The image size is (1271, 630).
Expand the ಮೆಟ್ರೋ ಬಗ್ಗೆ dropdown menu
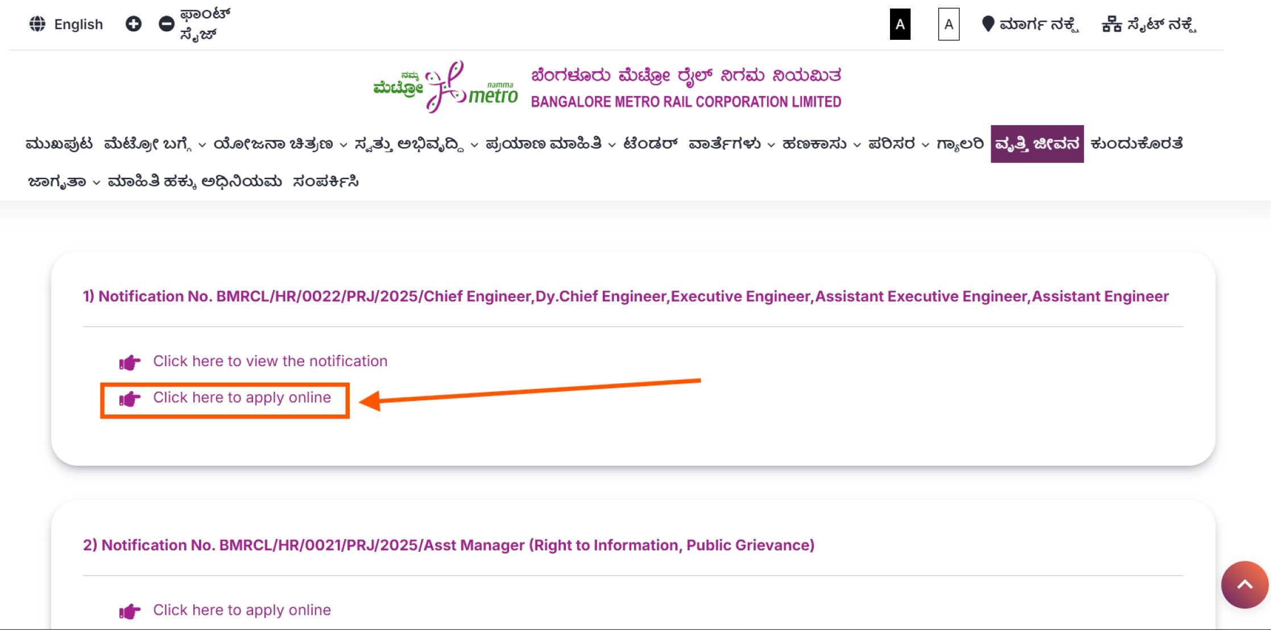tap(150, 144)
